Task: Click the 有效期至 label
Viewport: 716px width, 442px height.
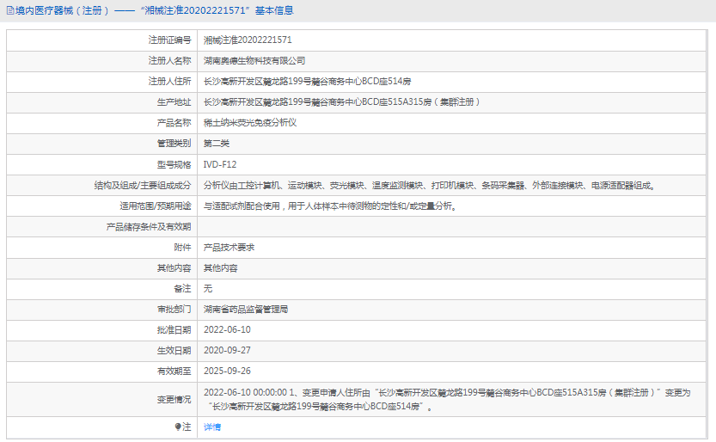Action: [x=174, y=371]
